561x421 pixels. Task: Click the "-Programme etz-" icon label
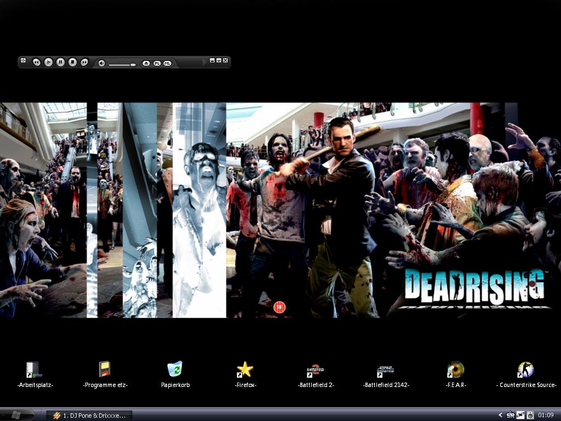click(105, 385)
